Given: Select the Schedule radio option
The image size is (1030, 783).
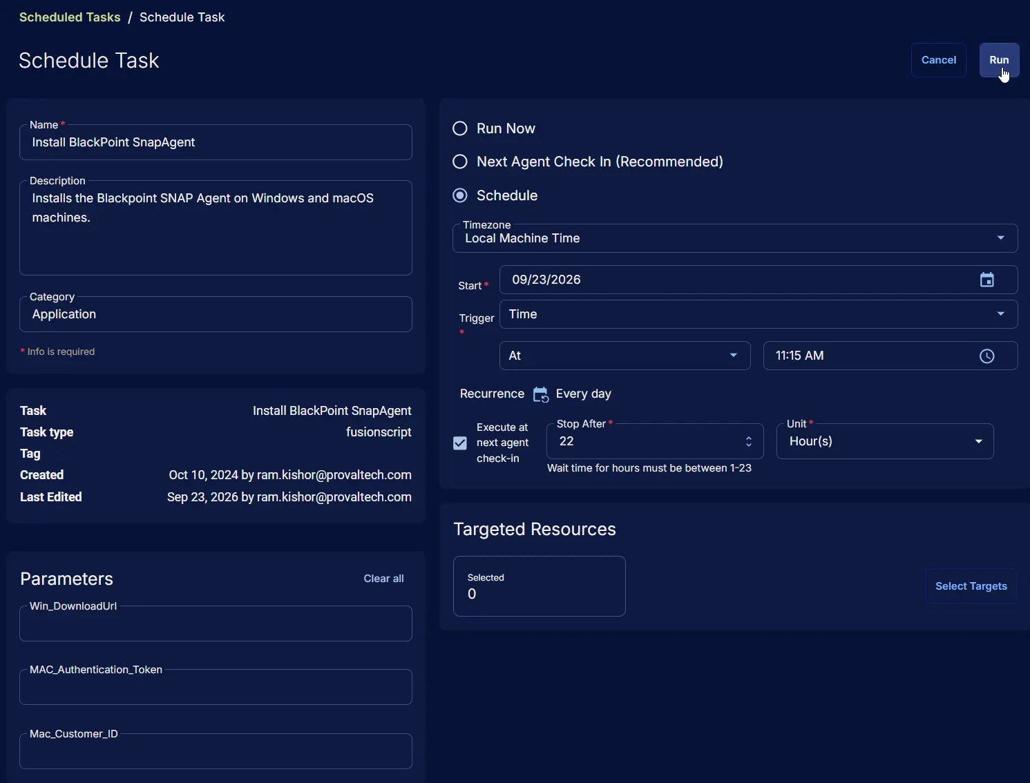Looking at the screenshot, I should [x=460, y=195].
